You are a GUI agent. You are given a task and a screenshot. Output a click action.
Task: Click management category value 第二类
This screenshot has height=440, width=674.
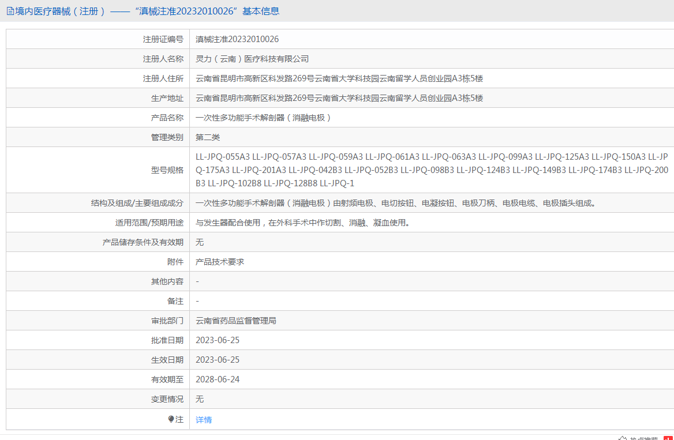(208, 137)
